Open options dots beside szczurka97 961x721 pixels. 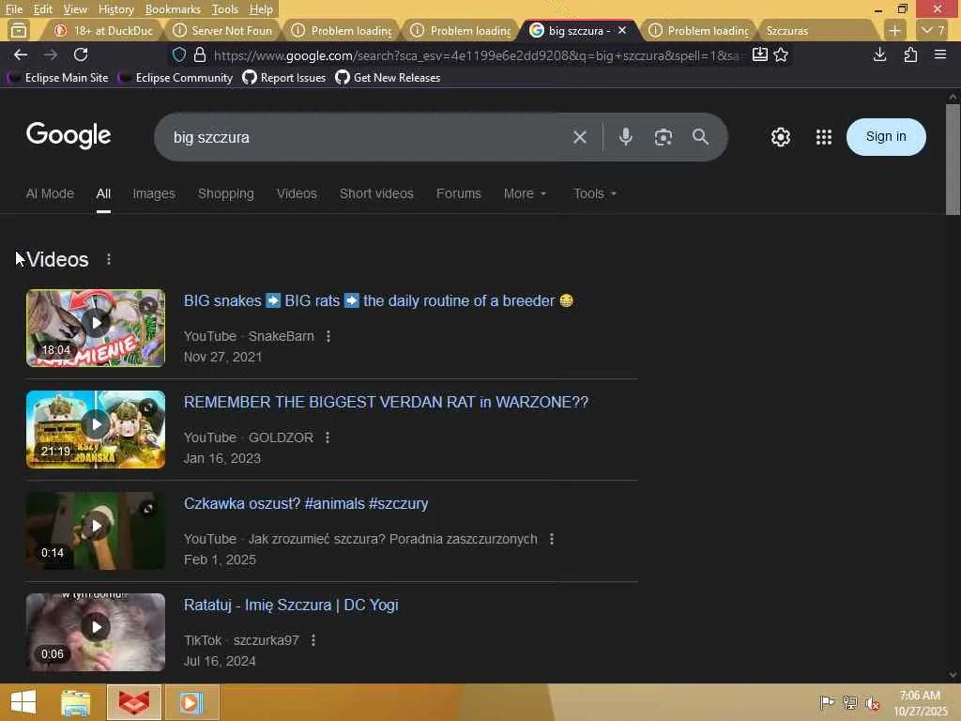coord(313,640)
